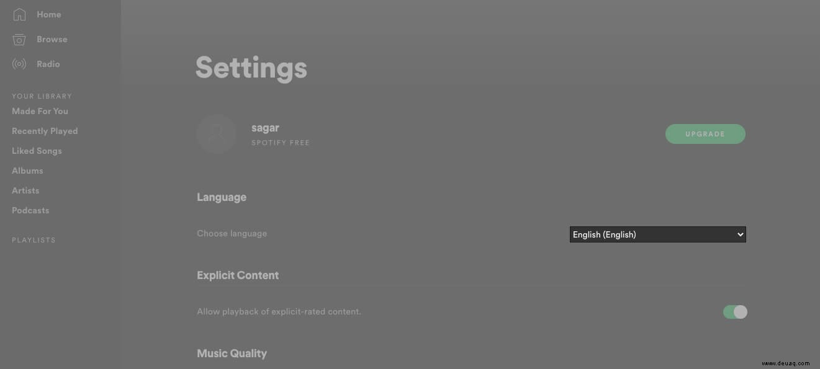Click the Explicit Content heading
This screenshot has width=820, height=369.
pyautogui.click(x=238, y=275)
